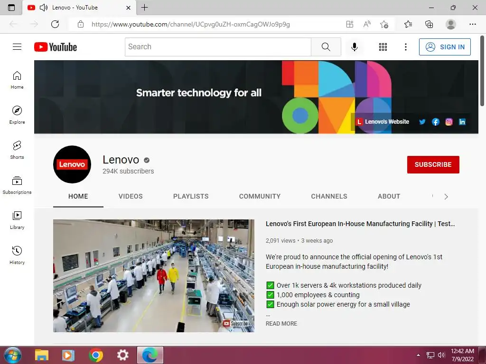Open Edge Read aloud icon
Image resolution: width=486 pixels, height=364 pixels.
click(x=367, y=24)
